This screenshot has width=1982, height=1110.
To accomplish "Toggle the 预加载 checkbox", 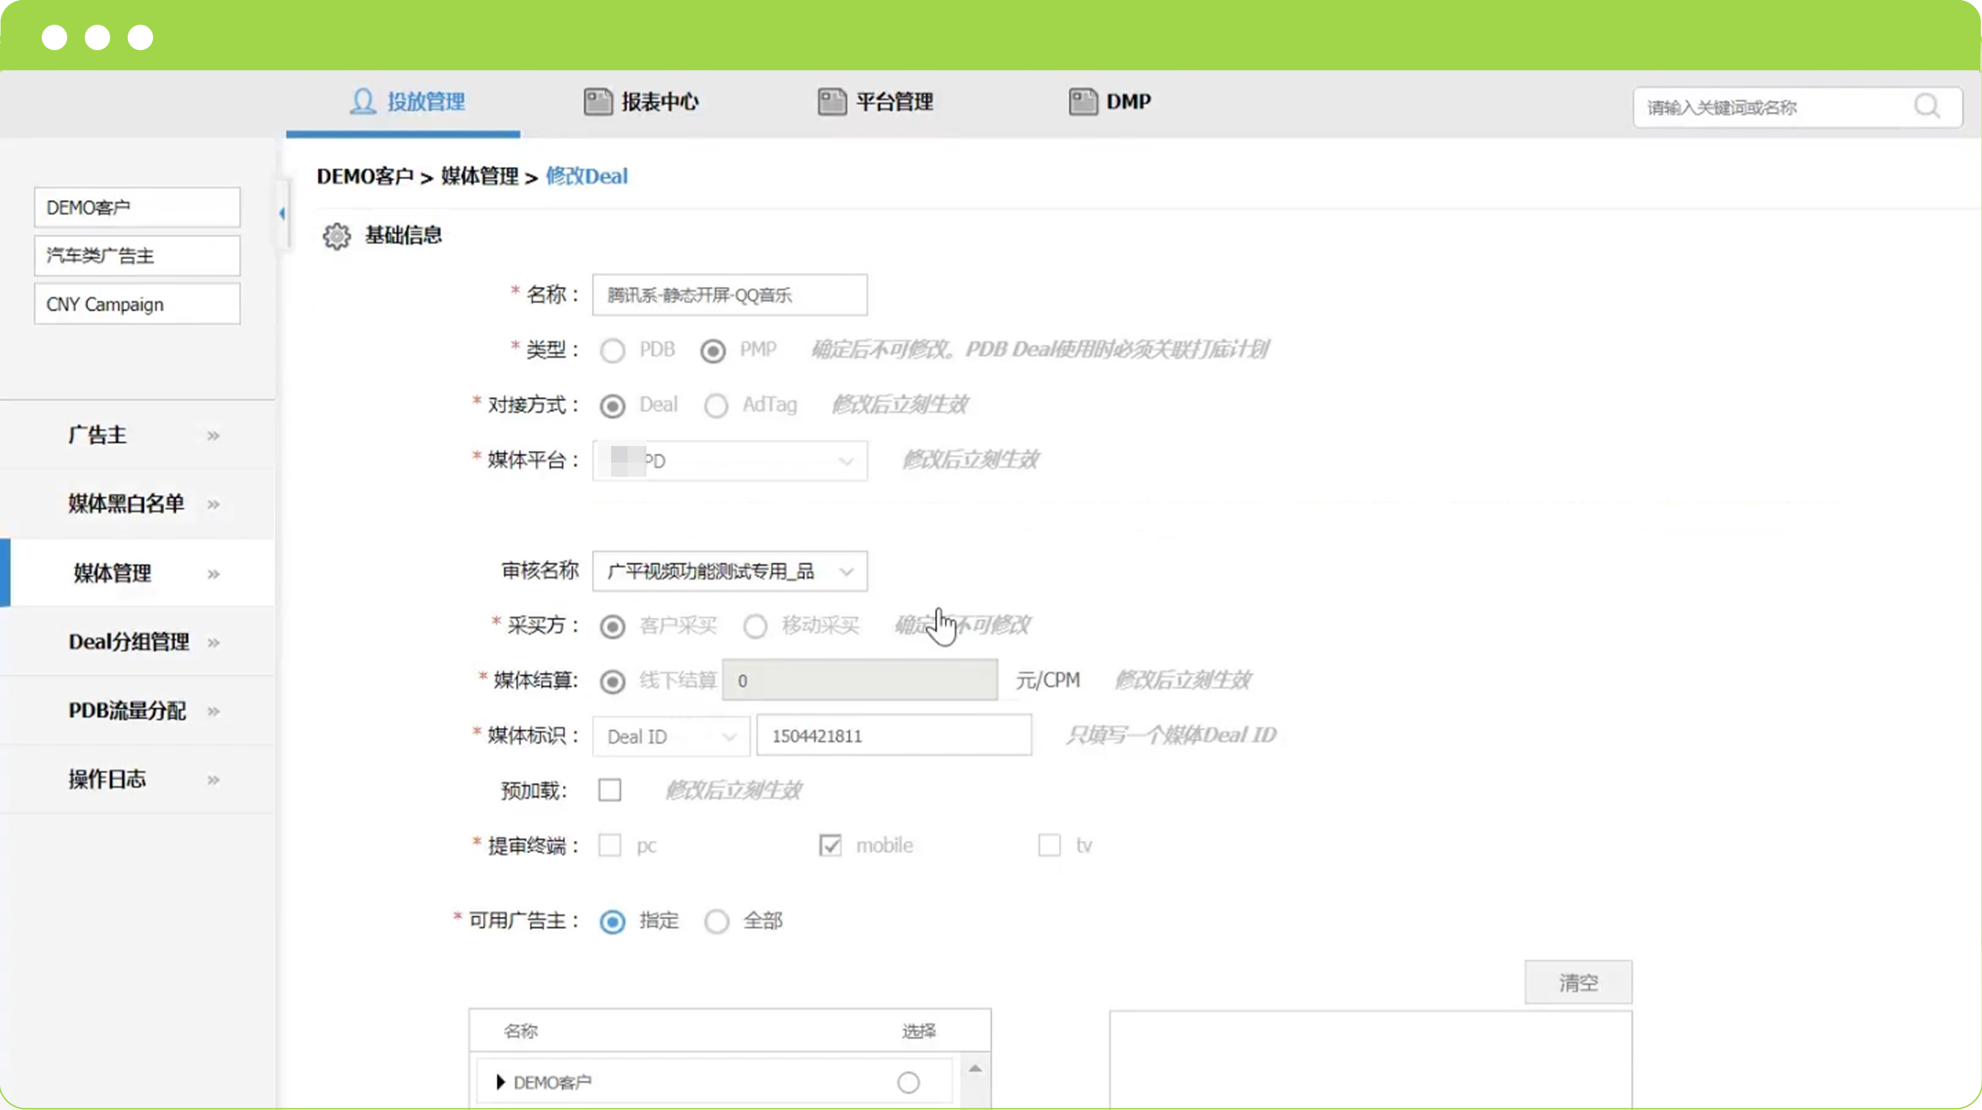I will coord(609,790).
